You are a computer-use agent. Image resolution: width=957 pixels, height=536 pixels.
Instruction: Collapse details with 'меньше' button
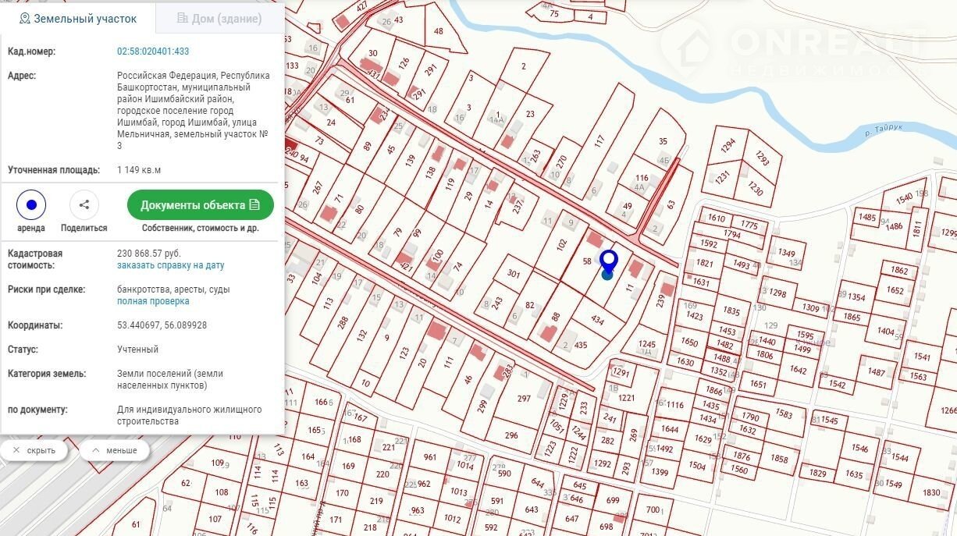(114, 450)
